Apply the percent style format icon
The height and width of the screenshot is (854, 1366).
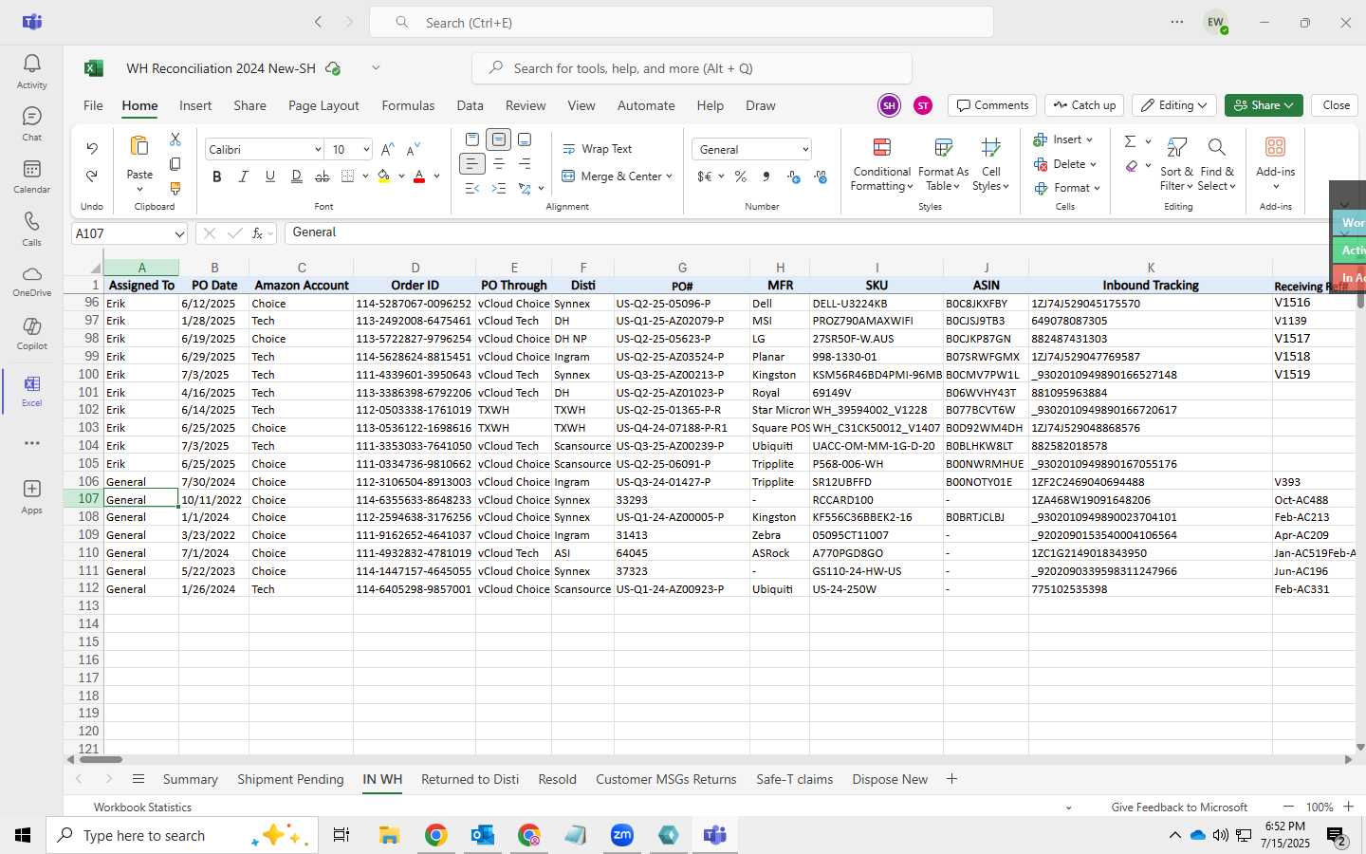(741, 176)
